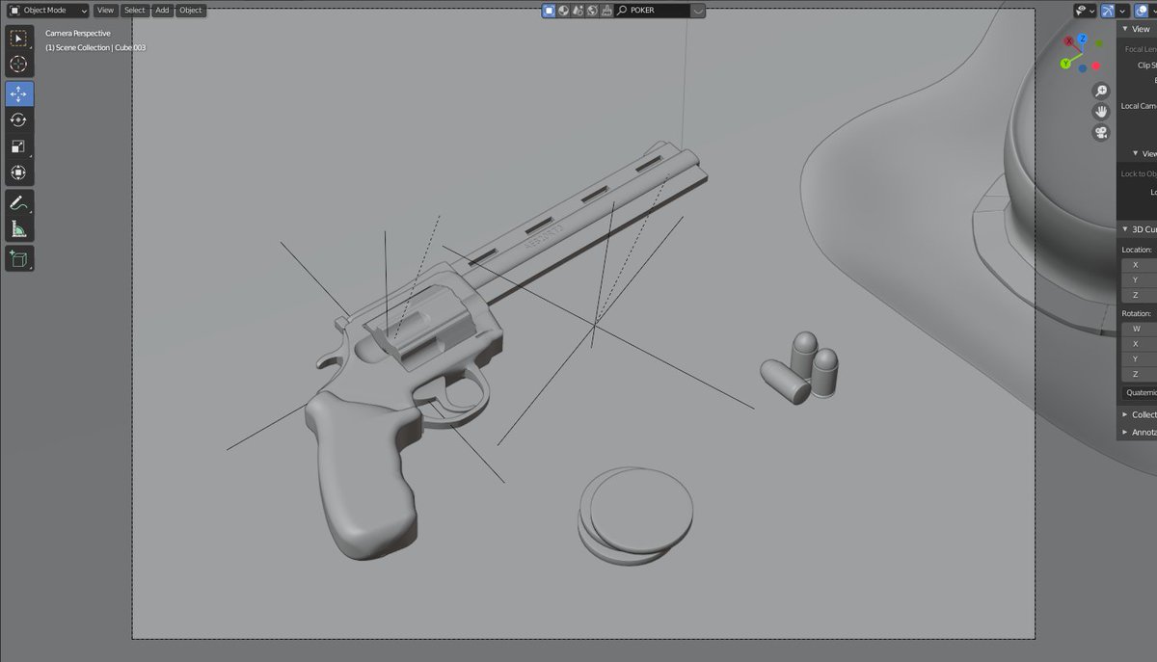The image size is (1157, 662).
Task: Click the cursor Location X field
Action: pyautogui.click(x=1140, y=264)
